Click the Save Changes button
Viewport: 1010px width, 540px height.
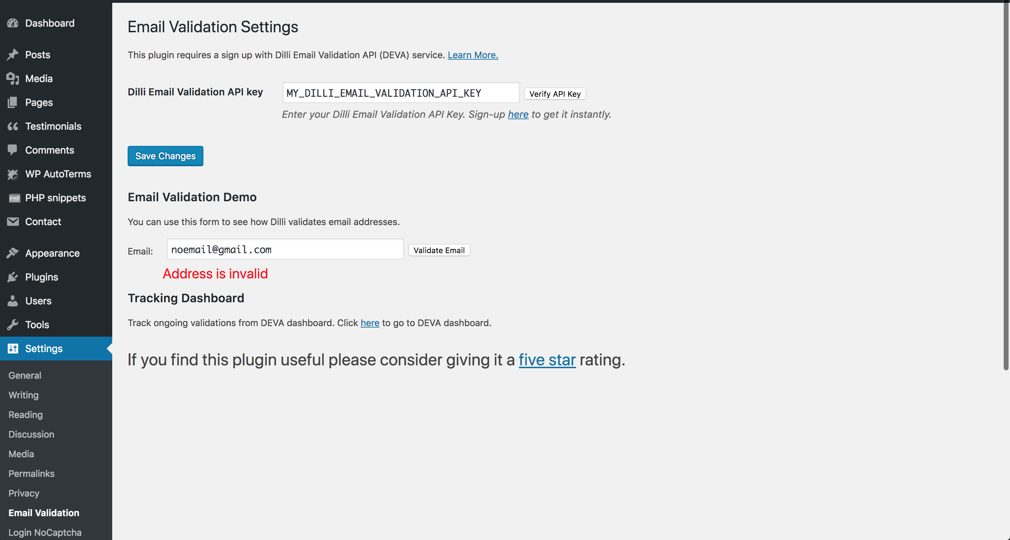(165, 156)
